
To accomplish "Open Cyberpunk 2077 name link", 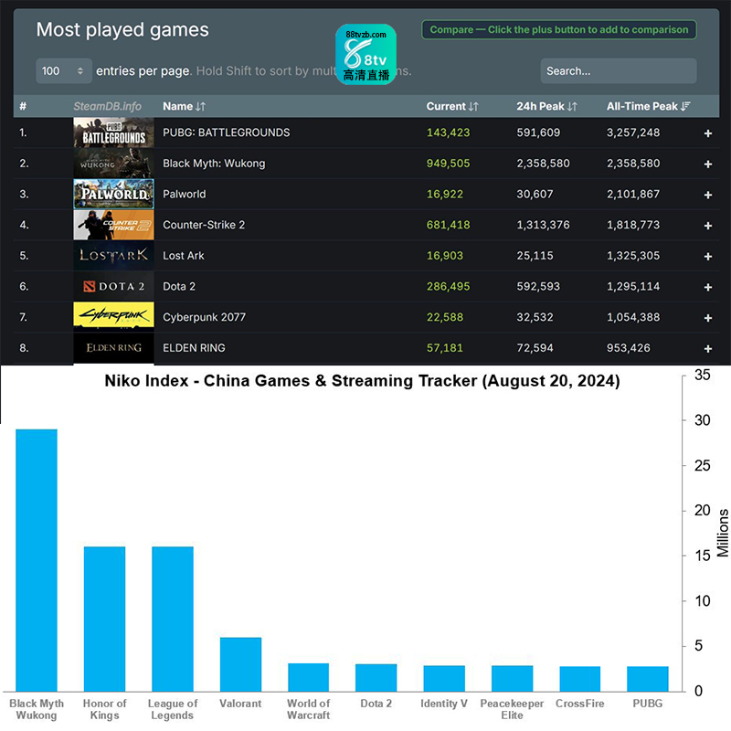I will pos(204,317).
